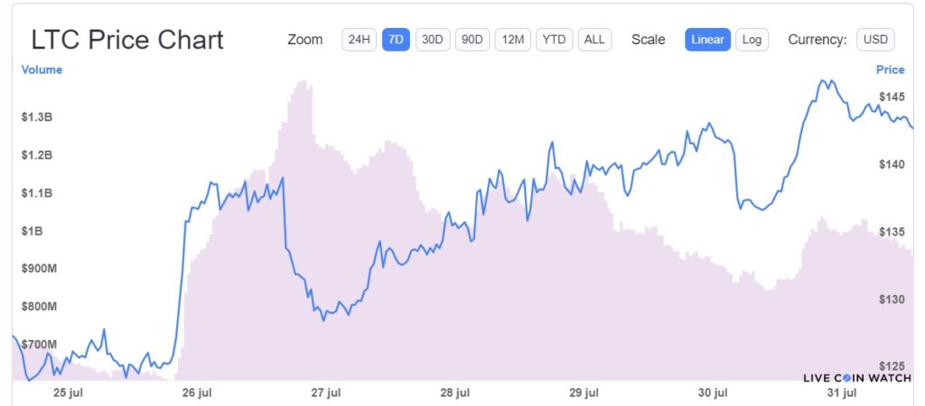Show year-to-date with YTD button
The height and width of the screenshot is (406, 925).
point(554,40)
